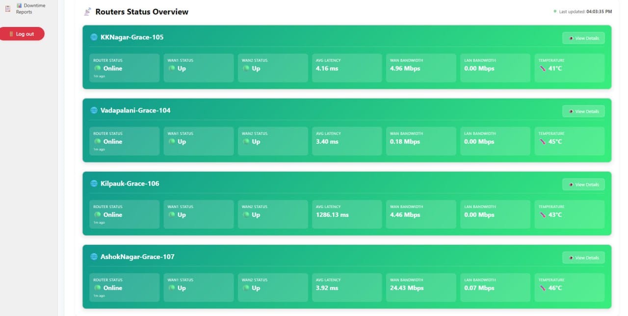Viewport: 628px width, 316px height.
Task: Click the green online status dot for Vadapalani router
Action: (x=98, y=141)
